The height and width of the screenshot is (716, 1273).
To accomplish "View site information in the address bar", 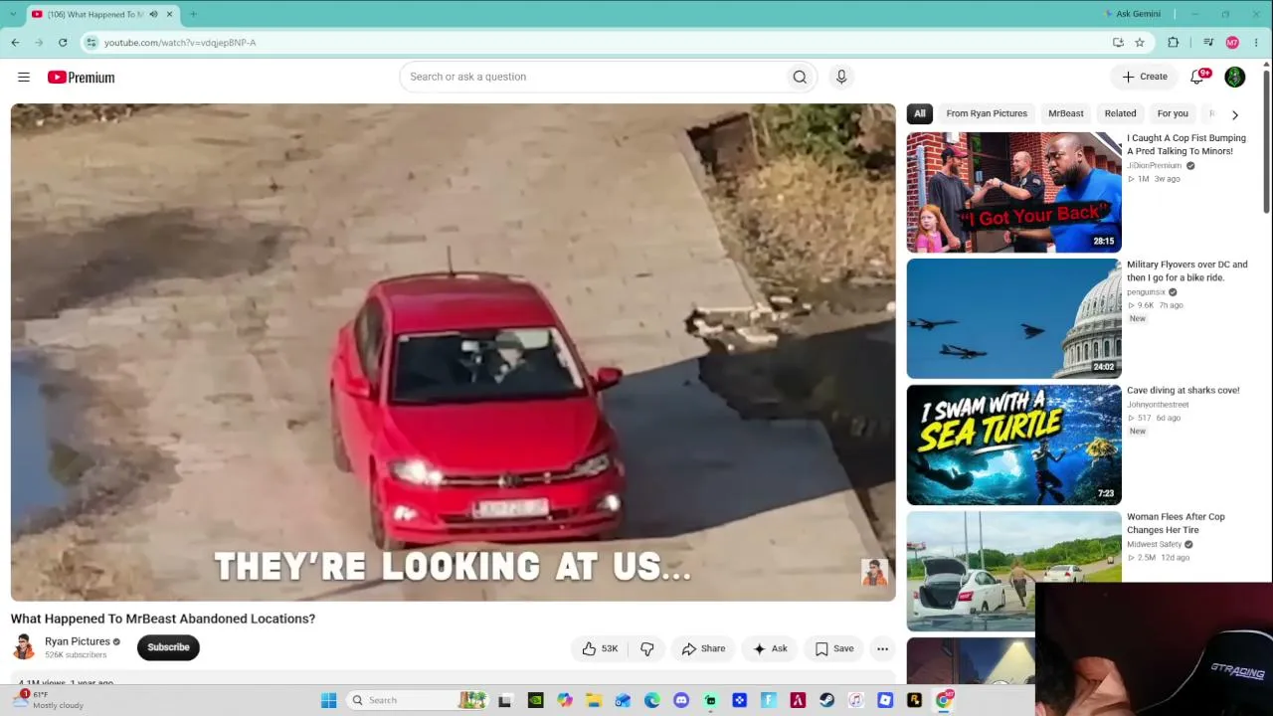I will coord(91,42).
